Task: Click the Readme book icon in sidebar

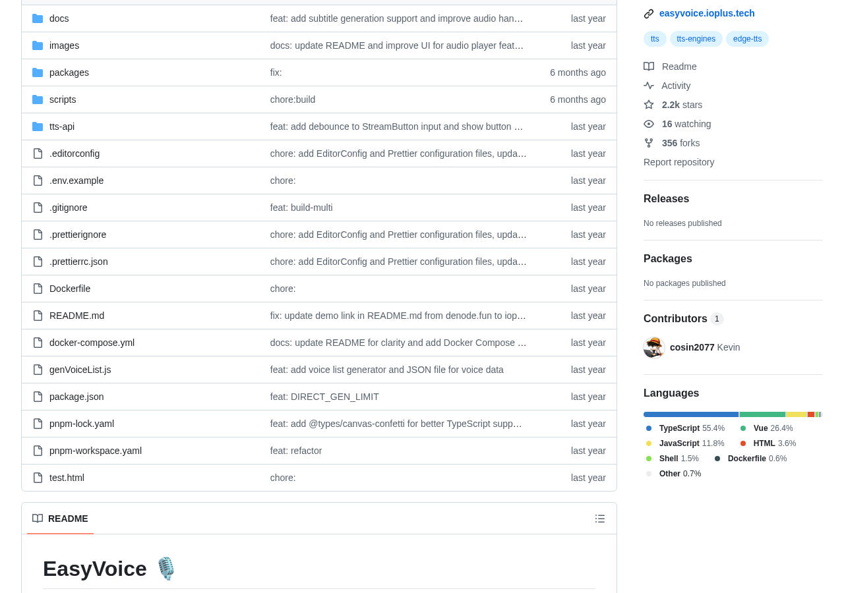Action: point(649,67)
